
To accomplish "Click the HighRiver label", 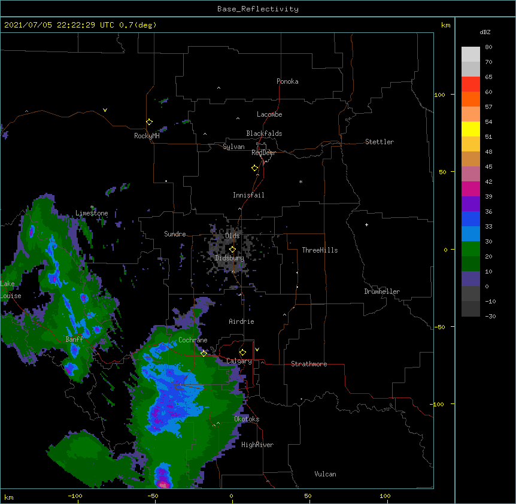I will [257, 445].
